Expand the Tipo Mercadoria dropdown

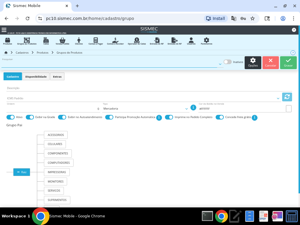pos(187,109)
